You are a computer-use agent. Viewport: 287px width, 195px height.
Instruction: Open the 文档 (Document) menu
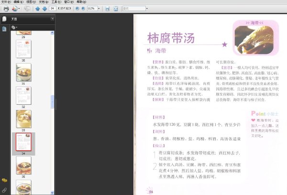(44, 2)
